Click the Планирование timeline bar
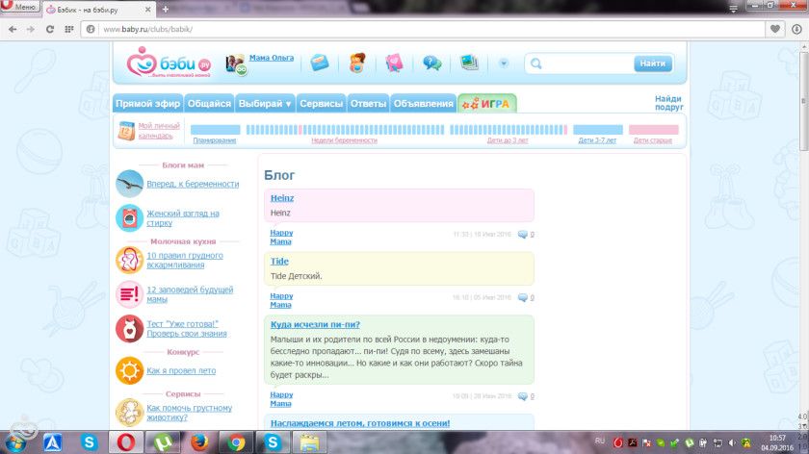This screenshot has width=809, height=454. (x=215, y=130)
